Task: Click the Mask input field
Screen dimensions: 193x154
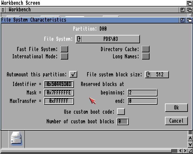Action: (x=59, y=93)
